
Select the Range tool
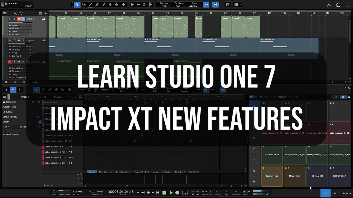(84, 4)
